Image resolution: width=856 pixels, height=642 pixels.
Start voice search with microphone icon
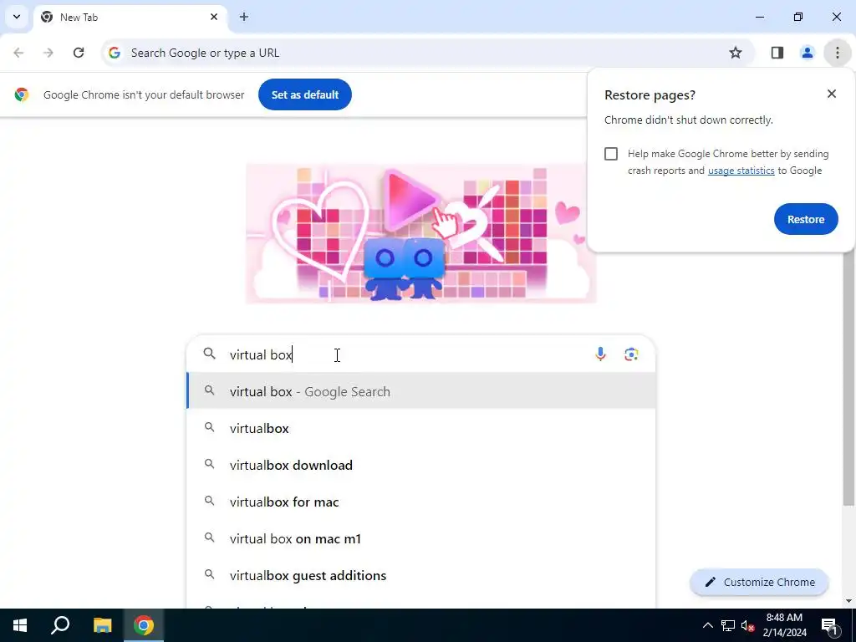pos(600,354)
